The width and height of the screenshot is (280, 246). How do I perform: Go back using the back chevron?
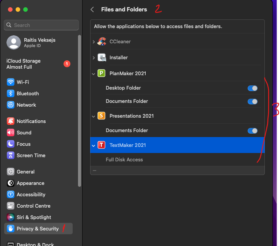(x=92, y=9)
